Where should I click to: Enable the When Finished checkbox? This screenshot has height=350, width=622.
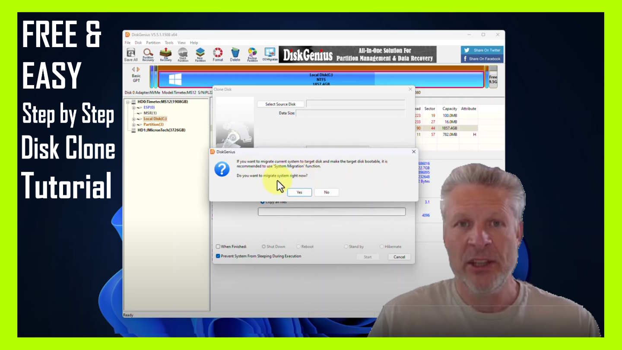tap(218, 247)
